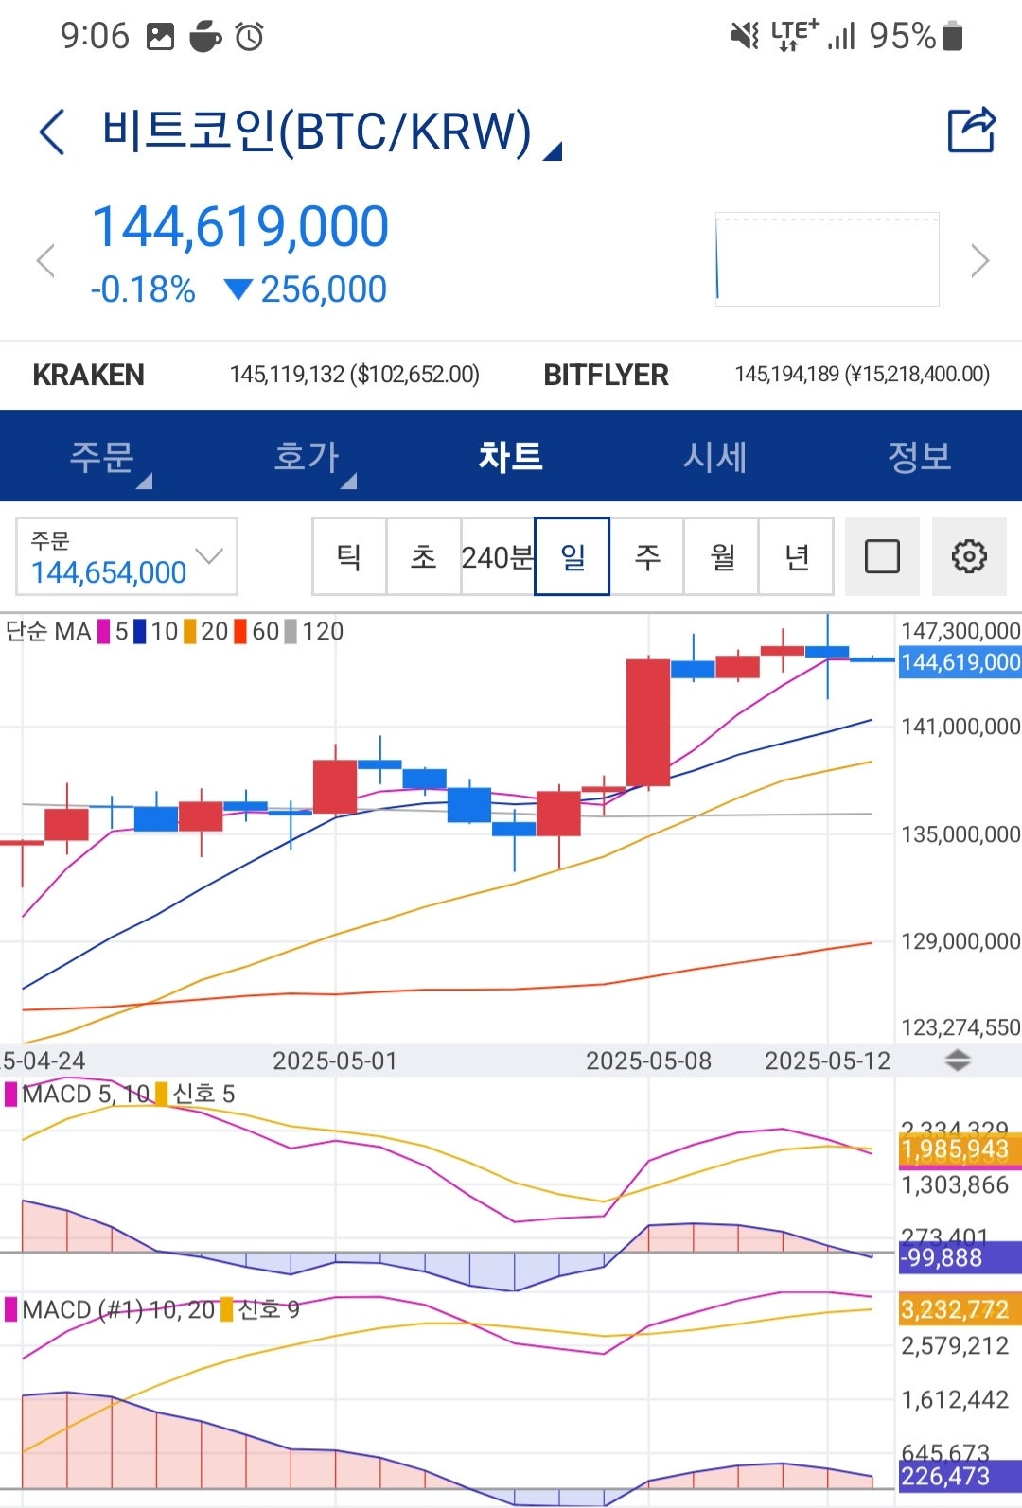Tap the 256,000 price change value
1022x1508 pixels.
[x=324, y=289]
